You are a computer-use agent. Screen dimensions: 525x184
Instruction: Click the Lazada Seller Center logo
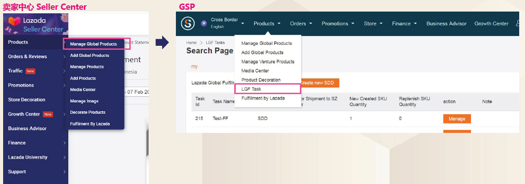36,25
